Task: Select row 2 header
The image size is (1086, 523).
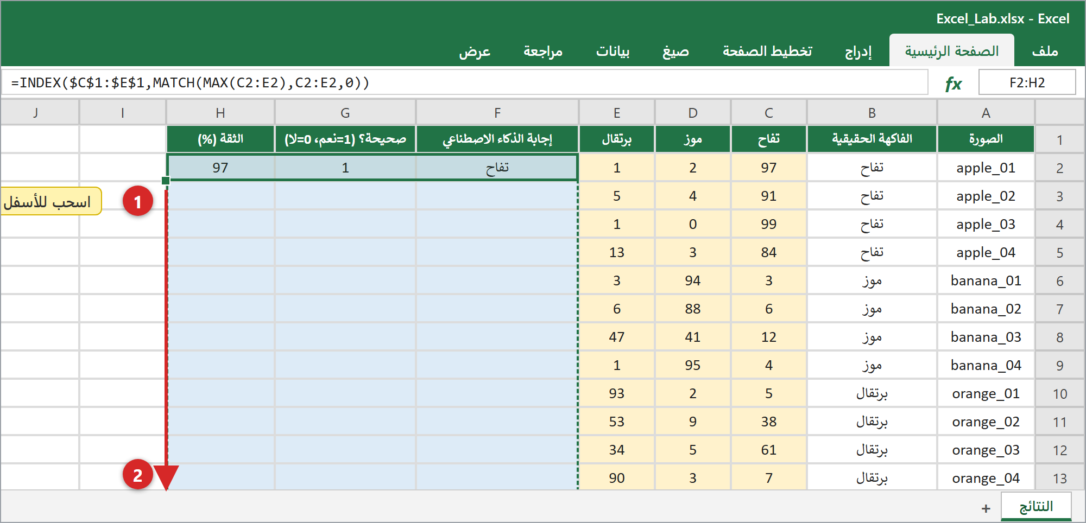Action: point(1060,168)
